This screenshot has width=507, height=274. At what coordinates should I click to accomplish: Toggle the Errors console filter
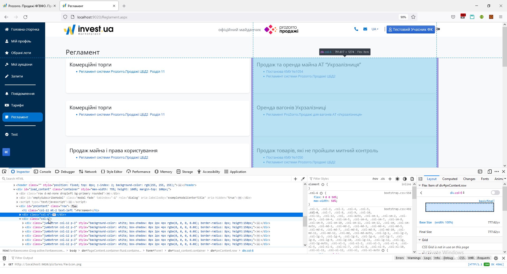[400, 258]
